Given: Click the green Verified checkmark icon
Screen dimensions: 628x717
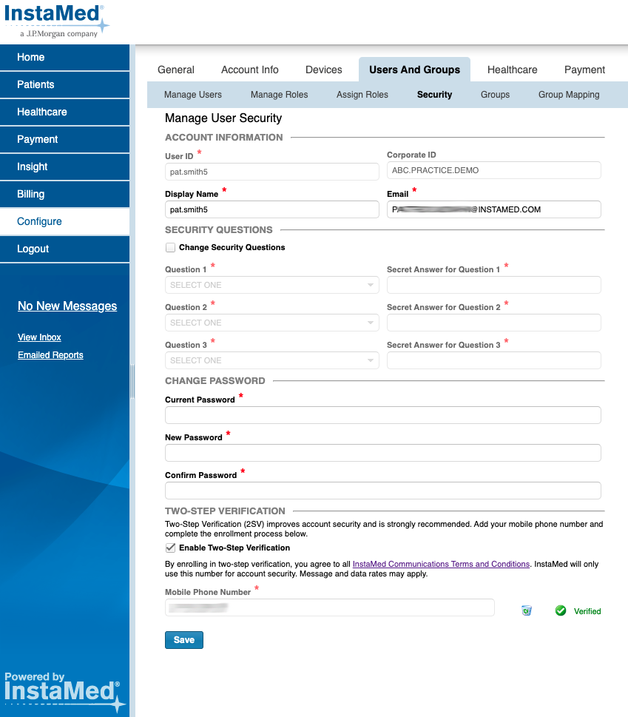Looking at the screenshot, I should tap(561, 610).
